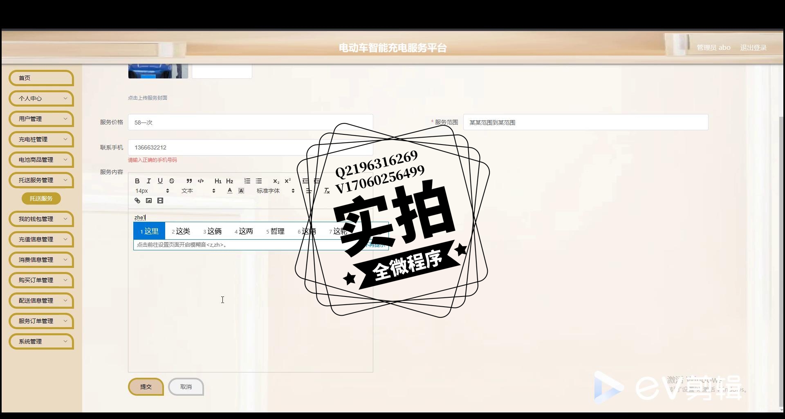Choose IME candidate 1 这里
The width and height of the screenshot is (785, 419).
tap(149, 231)
